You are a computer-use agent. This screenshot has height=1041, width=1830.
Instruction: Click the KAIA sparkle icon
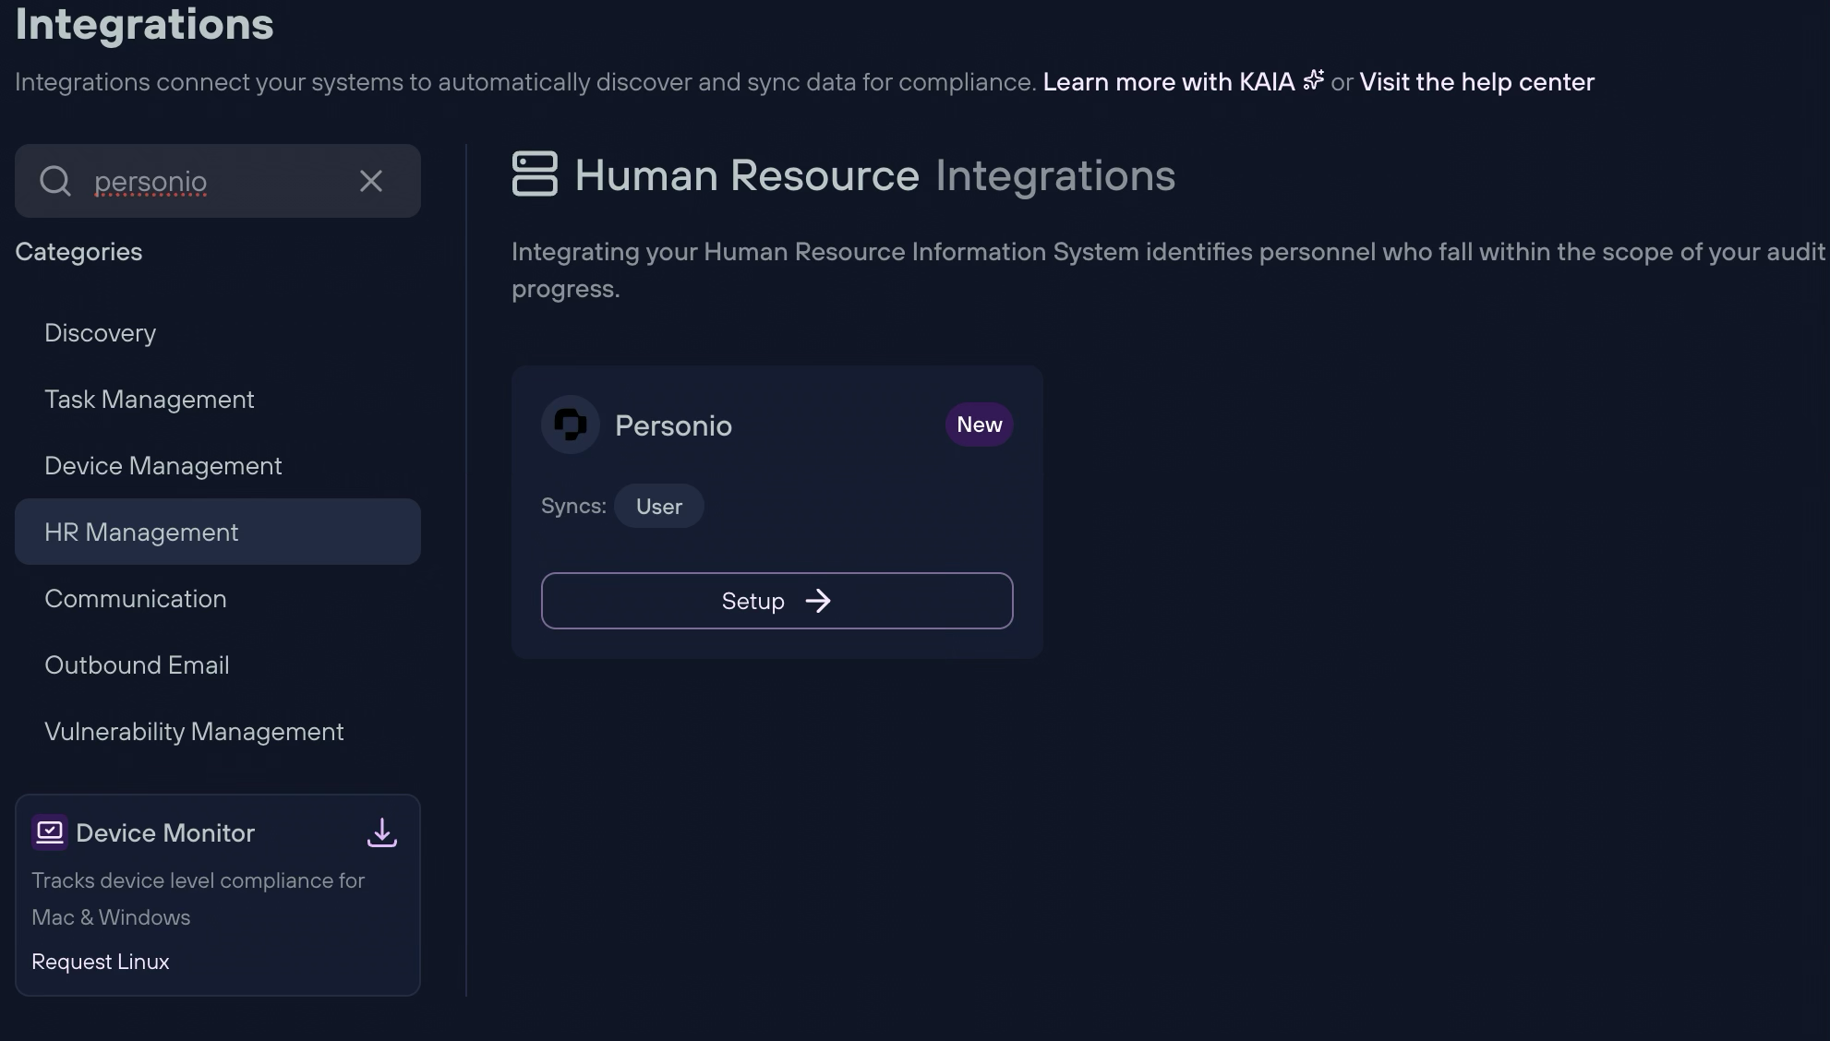click(1313, 80)
